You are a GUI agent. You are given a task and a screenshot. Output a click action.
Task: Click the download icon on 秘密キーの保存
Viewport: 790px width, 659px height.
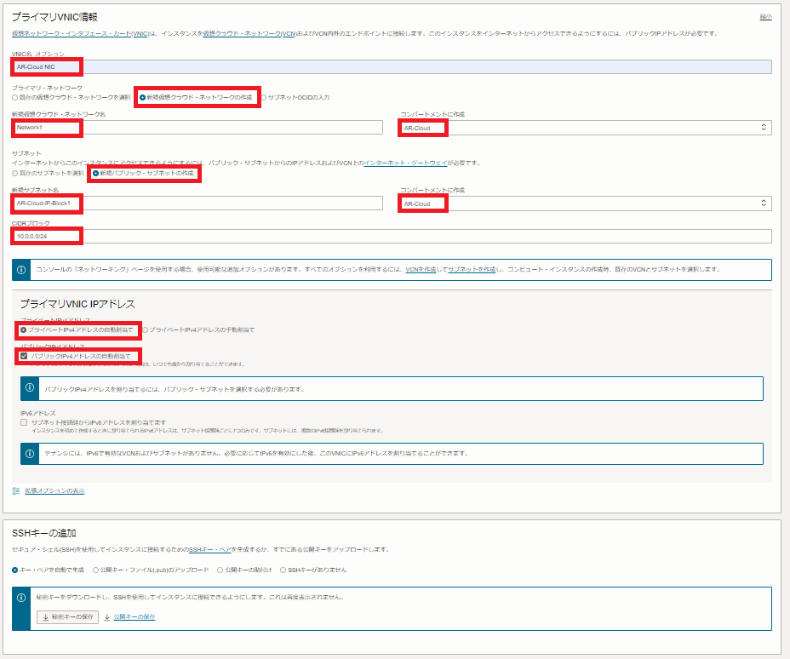[46, 616]
